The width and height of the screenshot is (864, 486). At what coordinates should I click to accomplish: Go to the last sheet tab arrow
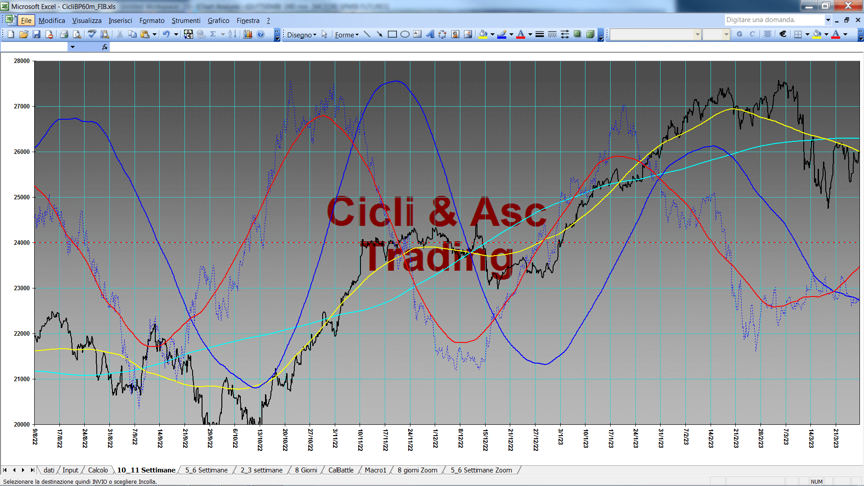pyautogui.click(x=32, y=470)
